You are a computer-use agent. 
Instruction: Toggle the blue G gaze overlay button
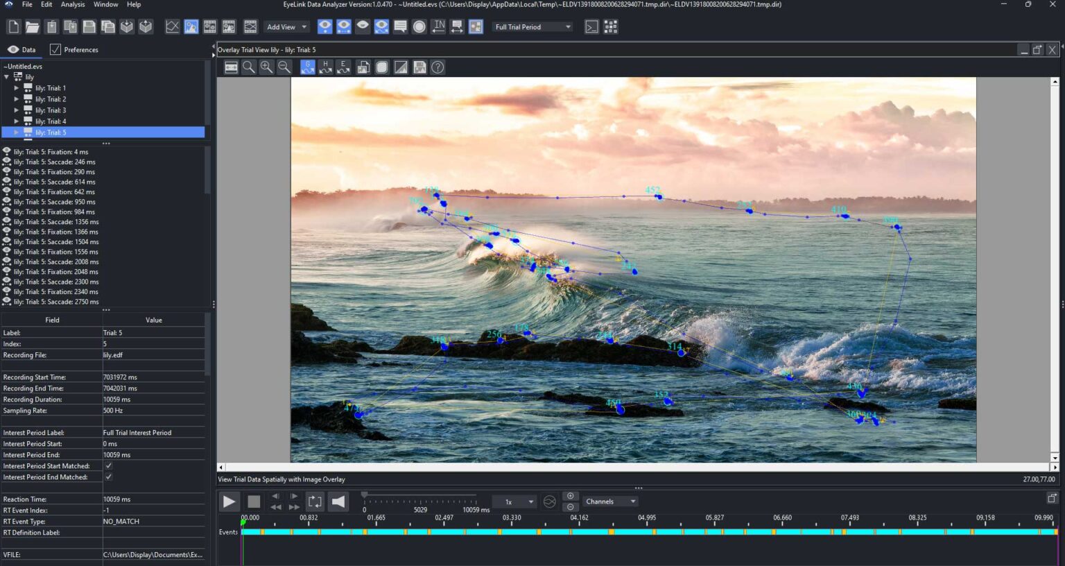click(307, 67)
